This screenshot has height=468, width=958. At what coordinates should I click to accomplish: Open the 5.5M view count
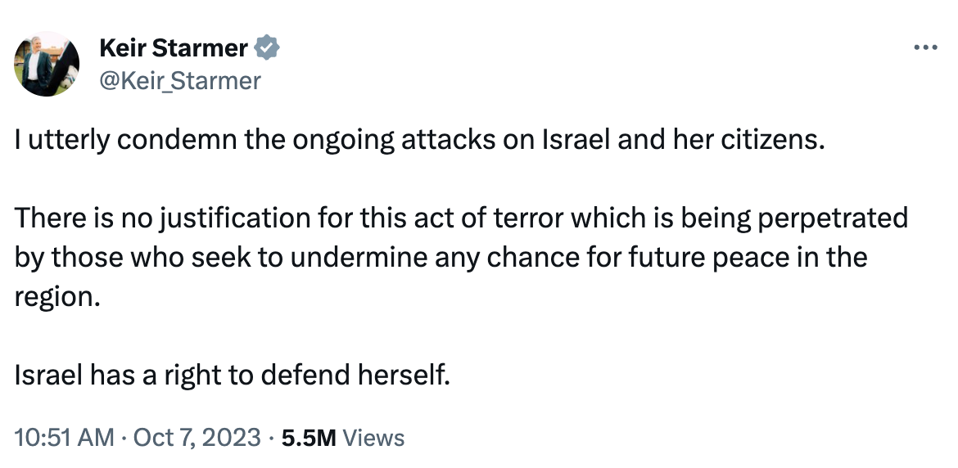[309, 438]
